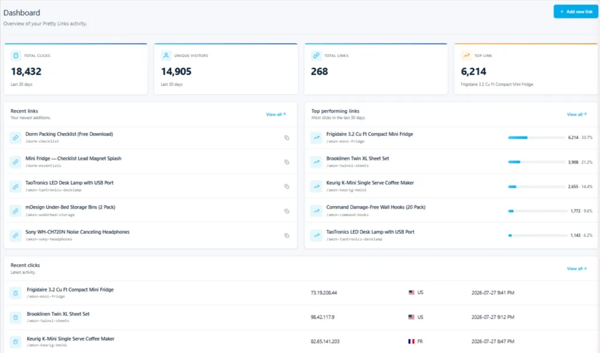This screenshot has height=353, width=600.
Task: View all top performing links
Action: tap(577, 114)
